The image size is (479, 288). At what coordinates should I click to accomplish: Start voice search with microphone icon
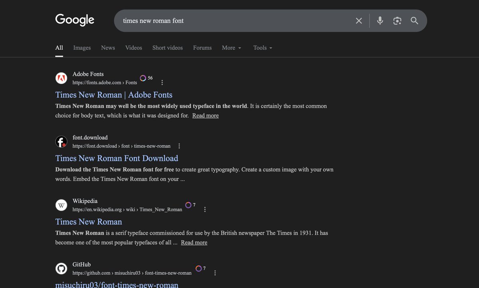tap(380, 21)
